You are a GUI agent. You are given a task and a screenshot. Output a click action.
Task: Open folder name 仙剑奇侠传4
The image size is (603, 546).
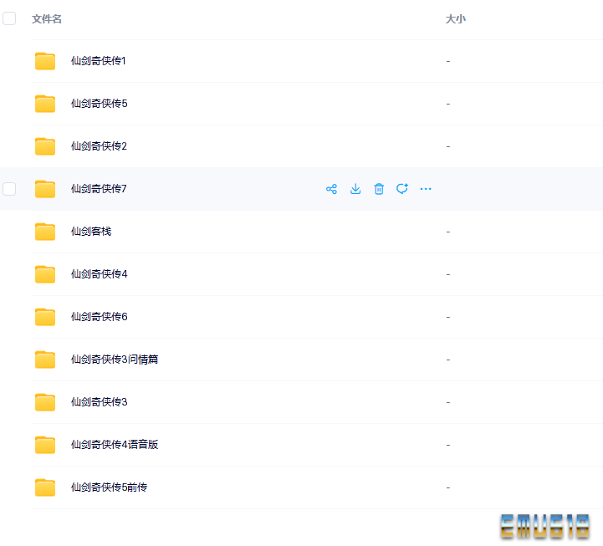100,274
